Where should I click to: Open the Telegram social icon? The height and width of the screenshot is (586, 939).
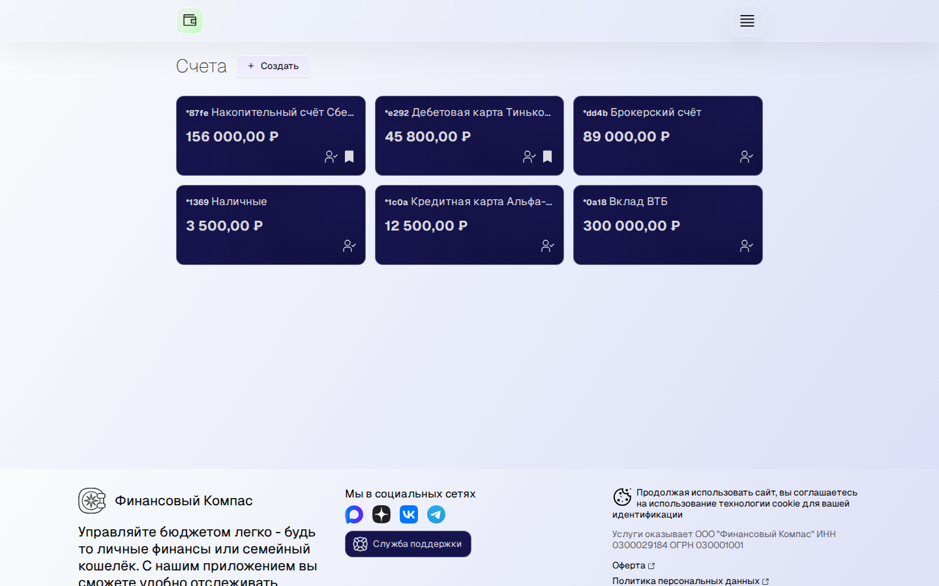point(436,514)
